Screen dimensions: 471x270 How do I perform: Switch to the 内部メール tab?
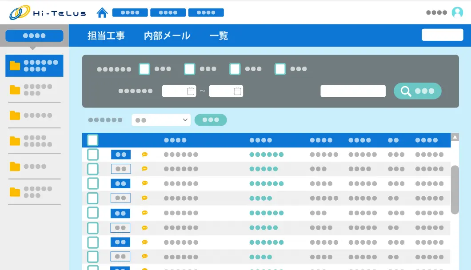pos(167,36)
